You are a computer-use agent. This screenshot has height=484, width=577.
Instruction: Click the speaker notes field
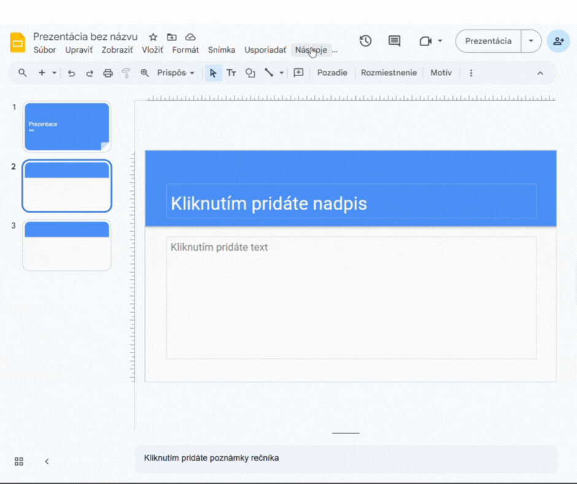coord(346,458)
